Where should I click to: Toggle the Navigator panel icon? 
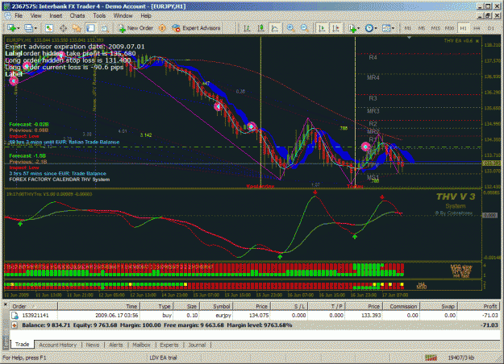coord(77,28)
